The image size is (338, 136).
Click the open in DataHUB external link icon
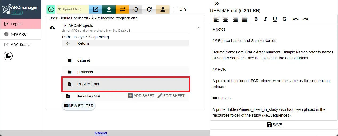(x=96, y=9)
